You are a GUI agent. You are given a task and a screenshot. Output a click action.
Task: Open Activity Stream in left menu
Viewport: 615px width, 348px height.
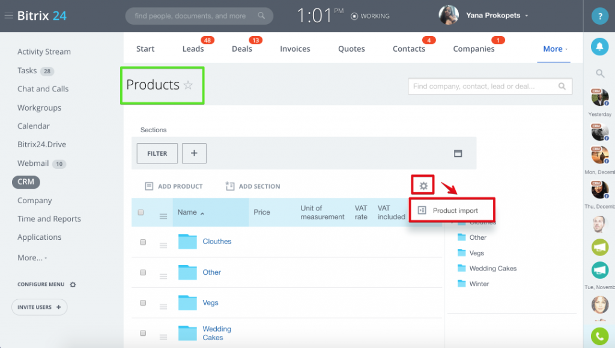[x=44, y=52]
